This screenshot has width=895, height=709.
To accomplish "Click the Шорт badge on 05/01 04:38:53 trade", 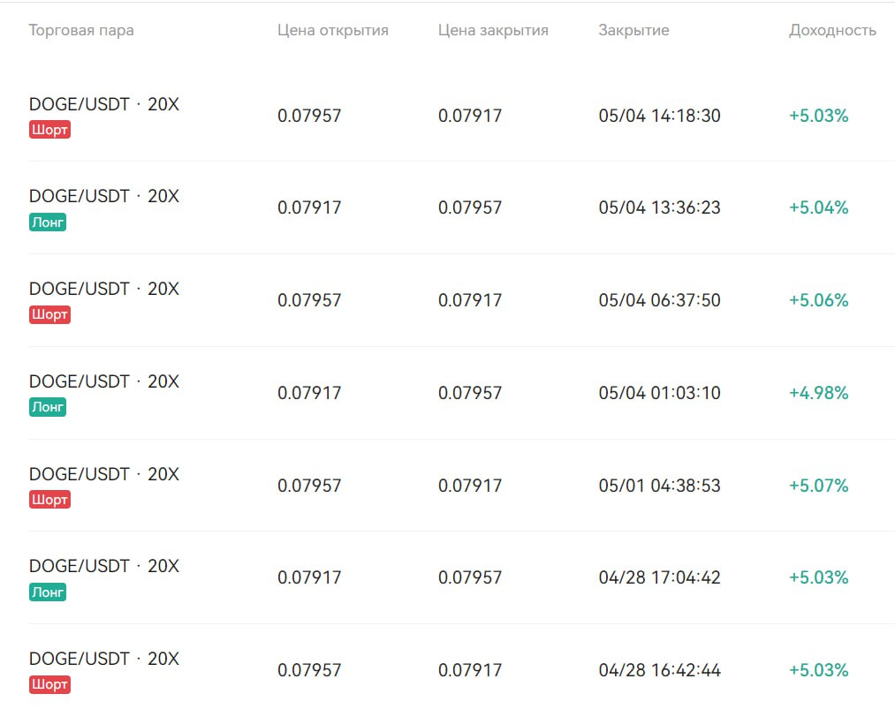I will pyautogui.click(x=49, y=499).
